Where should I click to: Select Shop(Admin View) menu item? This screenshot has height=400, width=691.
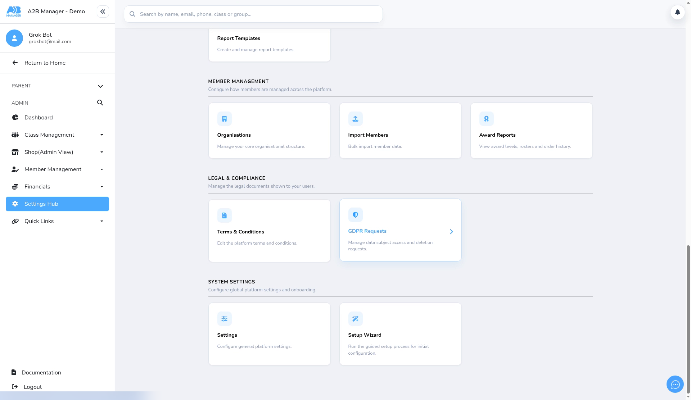[x=57, y=152]
